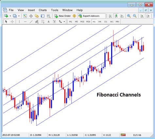The height and width of the screenshot is (139, 155).
Task: Switch to MN monthly timeframe
Action: tap(117, 22)
